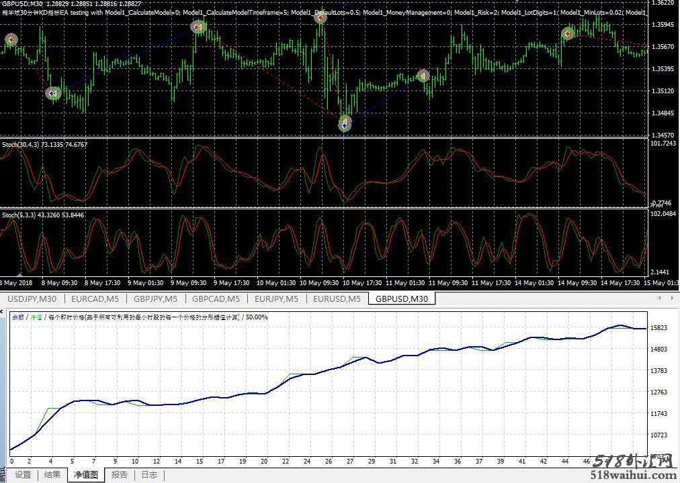Click the blue buy marker near 8 May 09:30
The image size is (680, 483).
click(53, 93)
